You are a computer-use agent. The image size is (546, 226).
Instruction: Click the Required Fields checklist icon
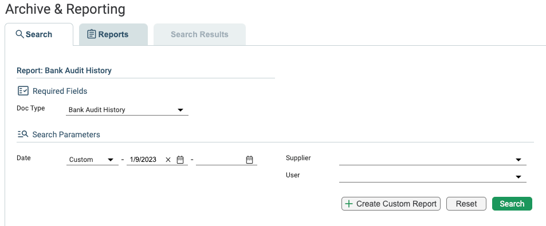[x=23, y=91]
